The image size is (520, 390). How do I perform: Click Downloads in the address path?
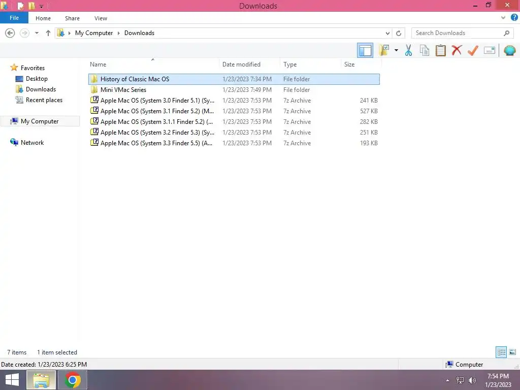coord(139,33)
